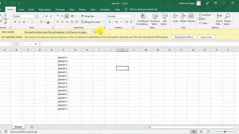
Task: Click the user account avatar icon
Action: [x=199, y=3]
